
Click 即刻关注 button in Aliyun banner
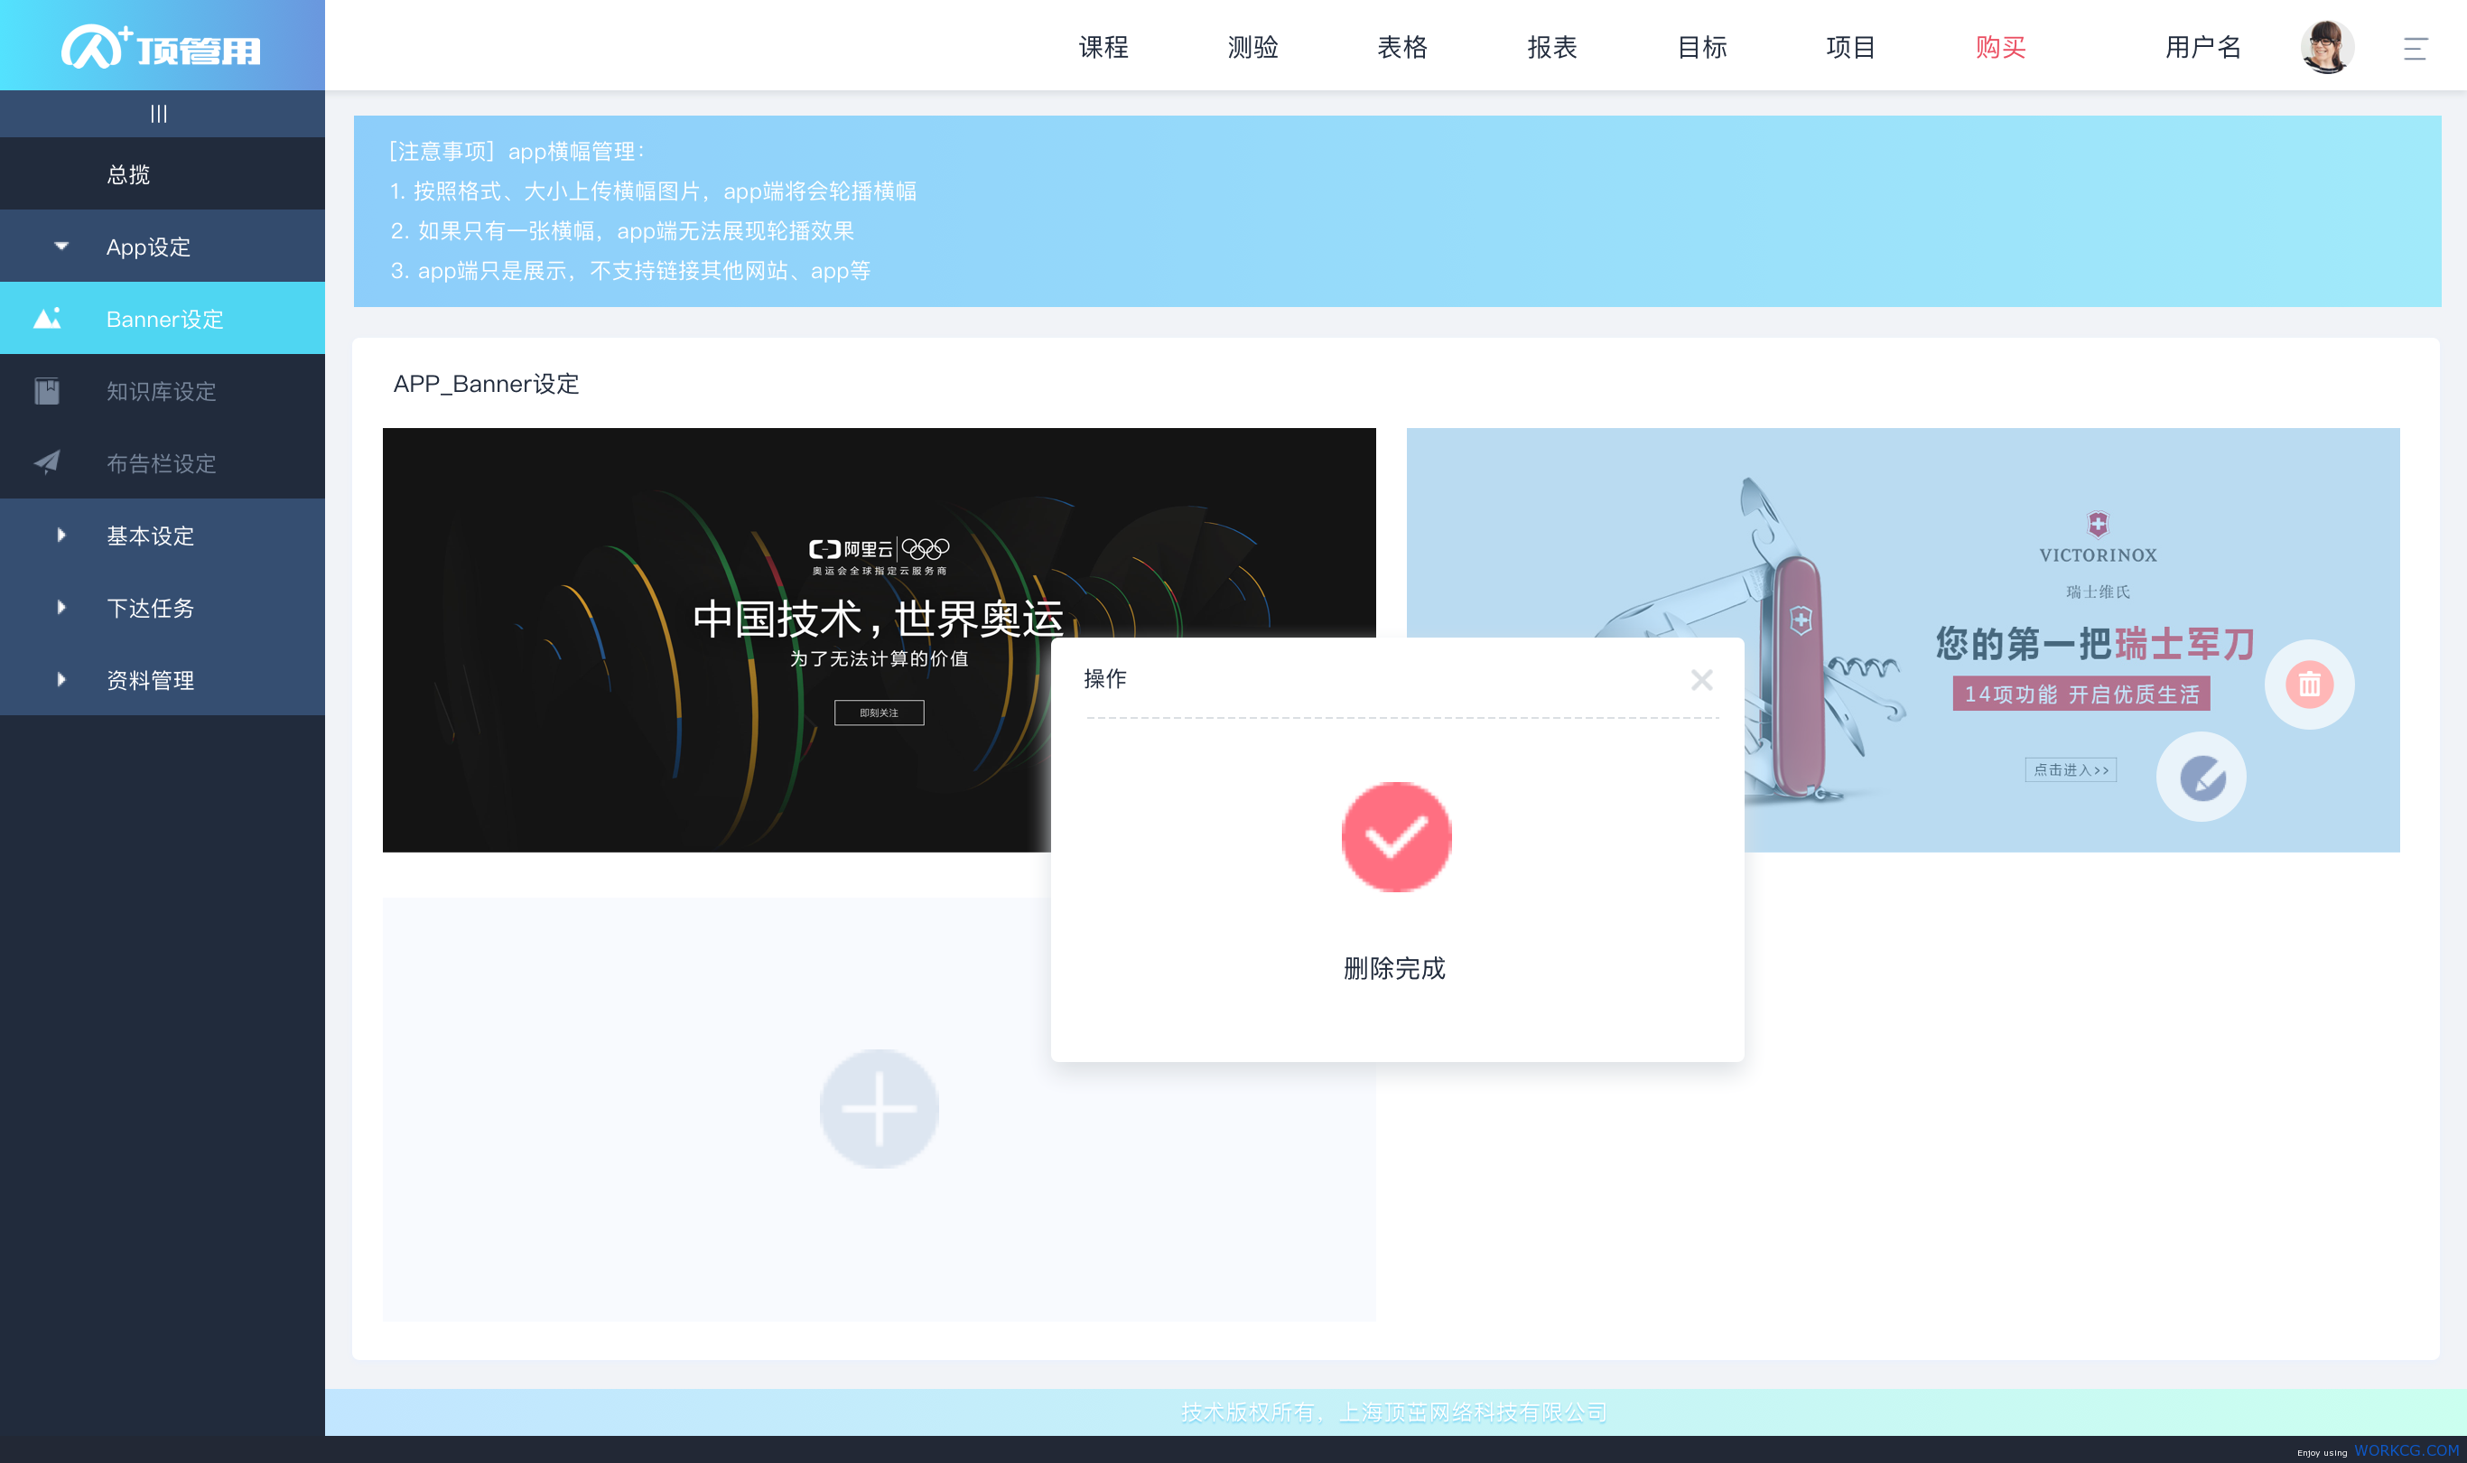880,713
